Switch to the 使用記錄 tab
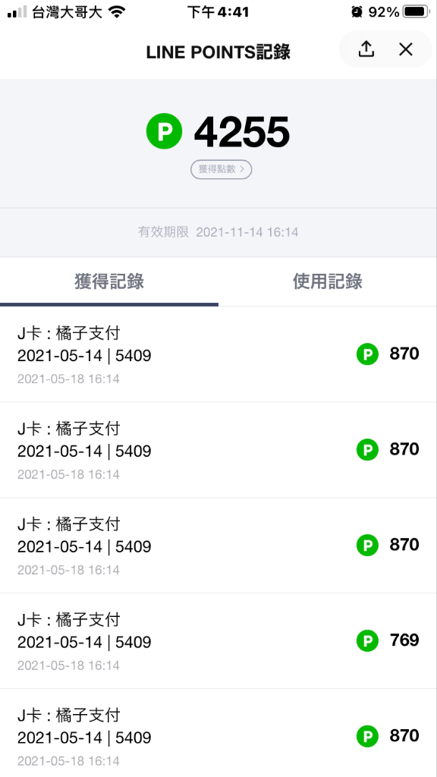437x777 pixels. point(328,282)
